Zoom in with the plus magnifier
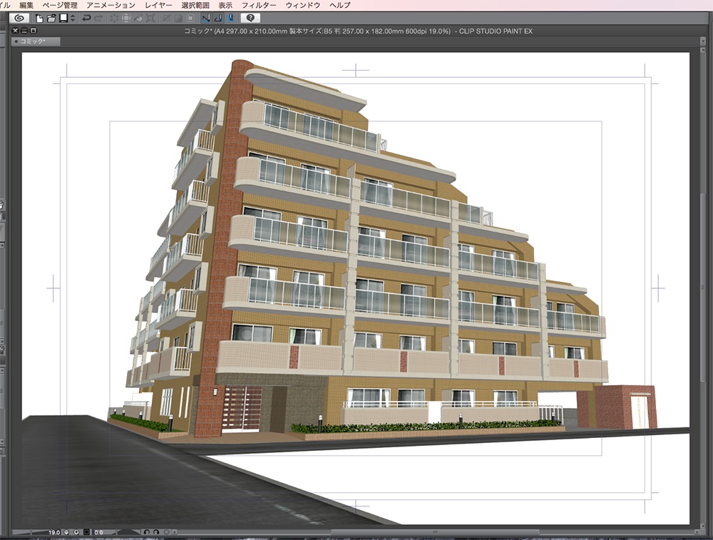Viewport: 713px width, 540px height. pos(76,532)
